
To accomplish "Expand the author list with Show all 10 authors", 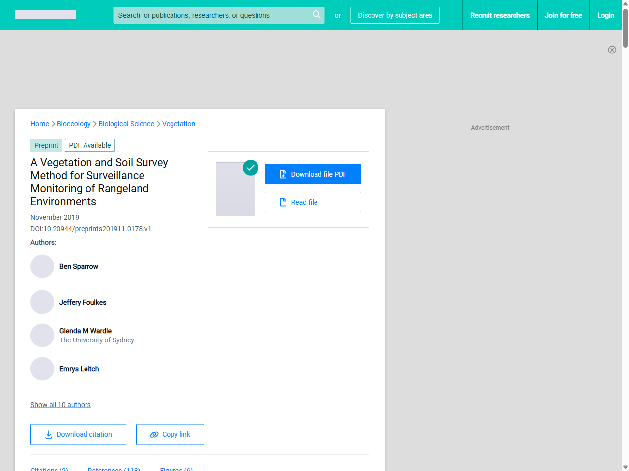I will tap(60, 404).
